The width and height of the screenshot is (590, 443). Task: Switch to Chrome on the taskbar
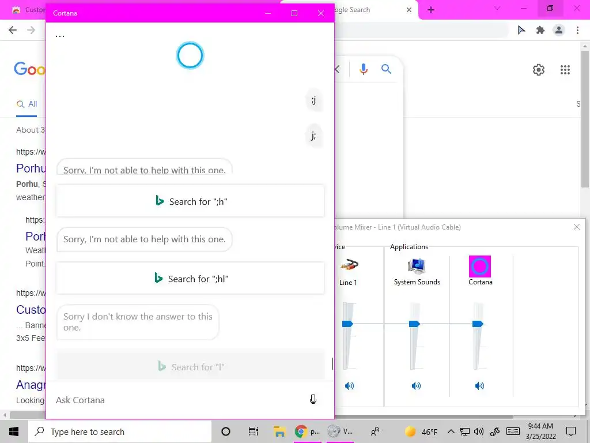[307, 431]
